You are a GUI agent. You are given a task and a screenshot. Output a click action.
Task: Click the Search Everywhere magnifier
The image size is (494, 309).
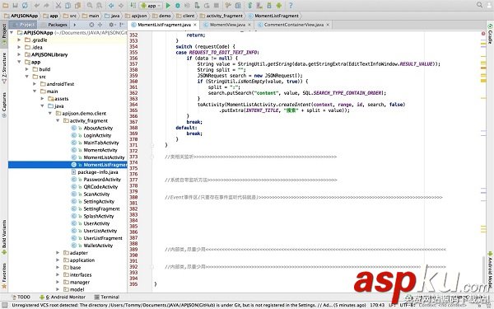[479, 5]
